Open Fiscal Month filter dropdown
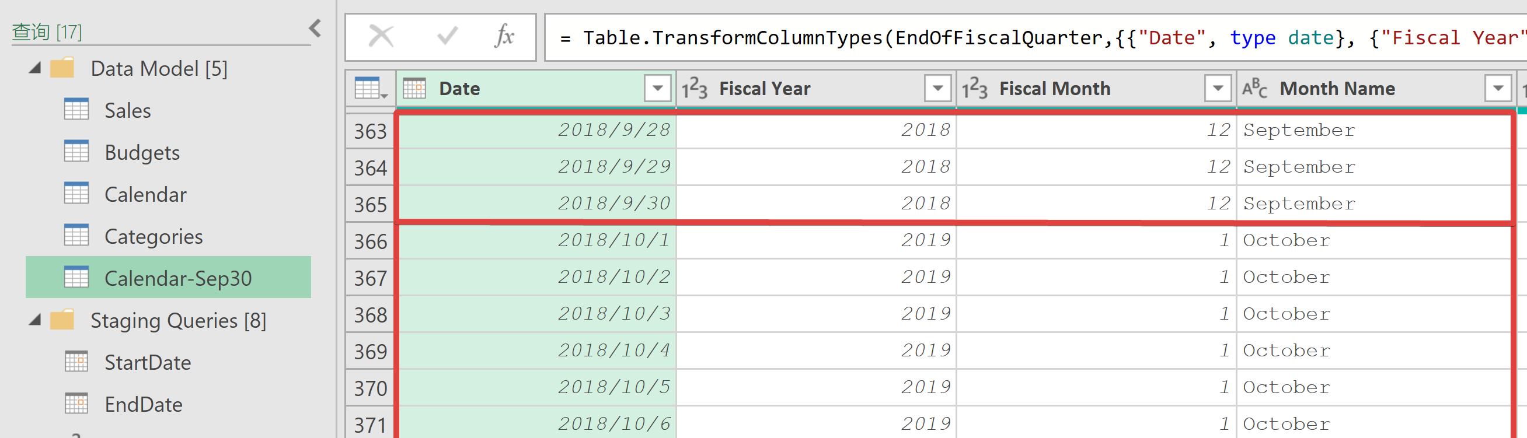1527x438 pixels. tap(1218, 89)
